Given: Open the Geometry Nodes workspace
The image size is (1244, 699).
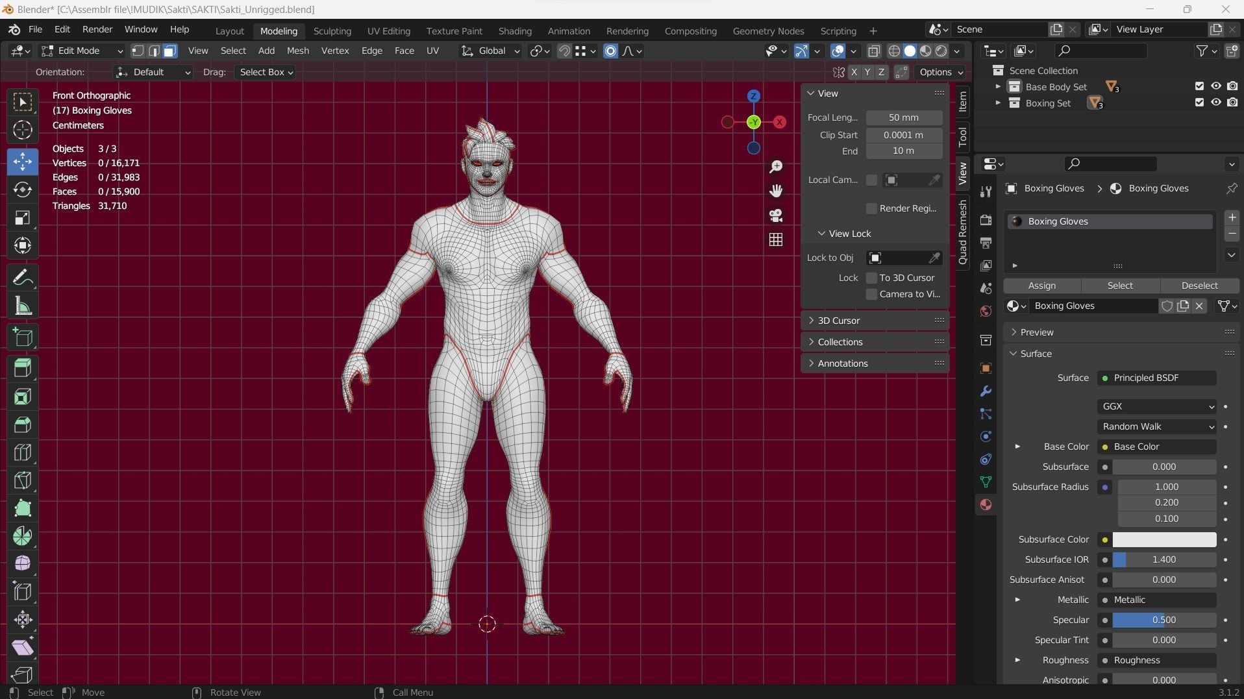Looking at the screenshot, I should click(768, 31).
